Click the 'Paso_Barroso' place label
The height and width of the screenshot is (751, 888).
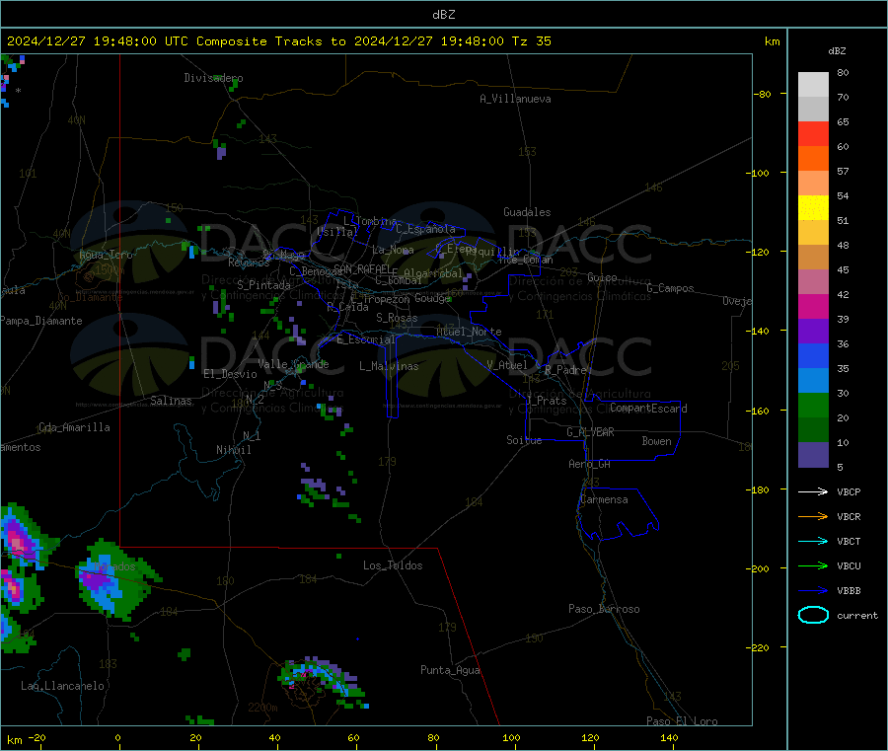[604, 609]
